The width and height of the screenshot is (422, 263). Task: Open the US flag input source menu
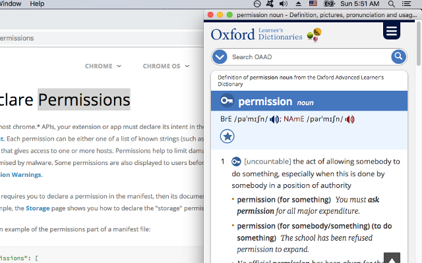tap(313, 3)
